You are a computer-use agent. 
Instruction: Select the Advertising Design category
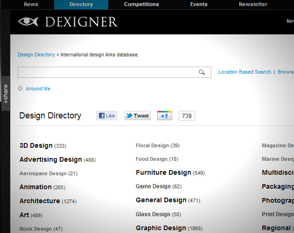[x=50, y=159]
